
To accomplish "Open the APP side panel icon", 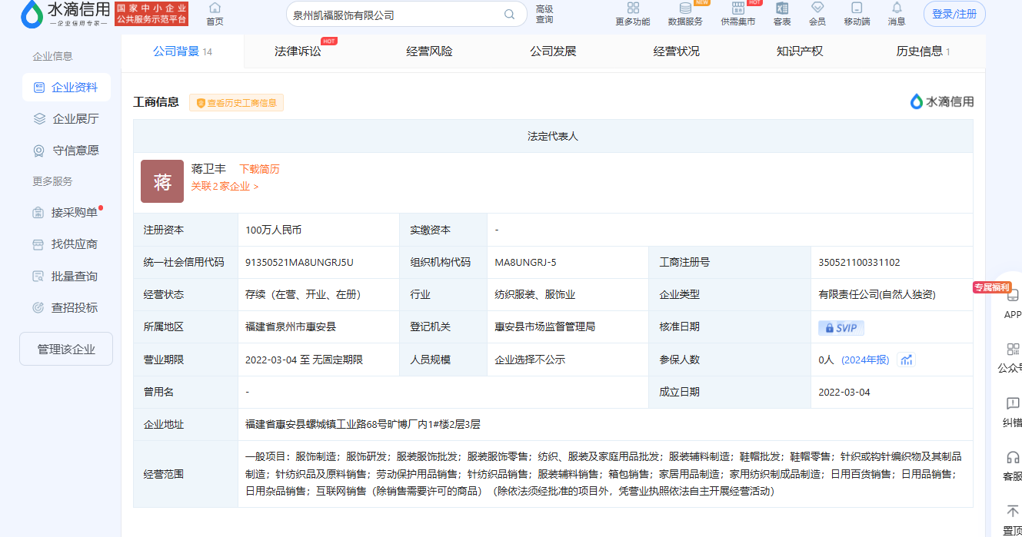I will pyautogui.click(x=1013, y=295).
